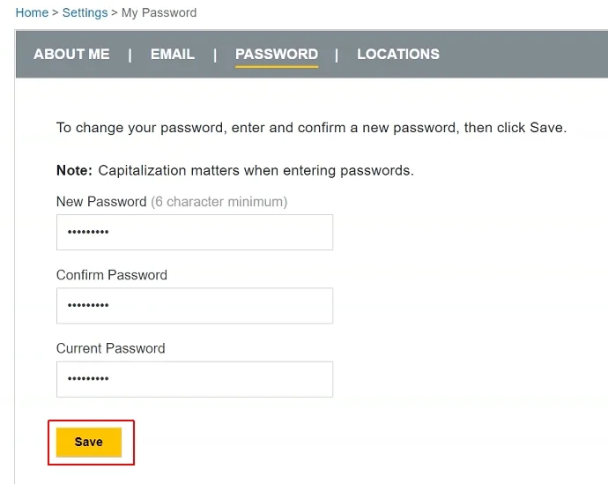Go to Settings via the breadcrumb
This screenshot has width=608, height=484.
click(x=85, y=12)
